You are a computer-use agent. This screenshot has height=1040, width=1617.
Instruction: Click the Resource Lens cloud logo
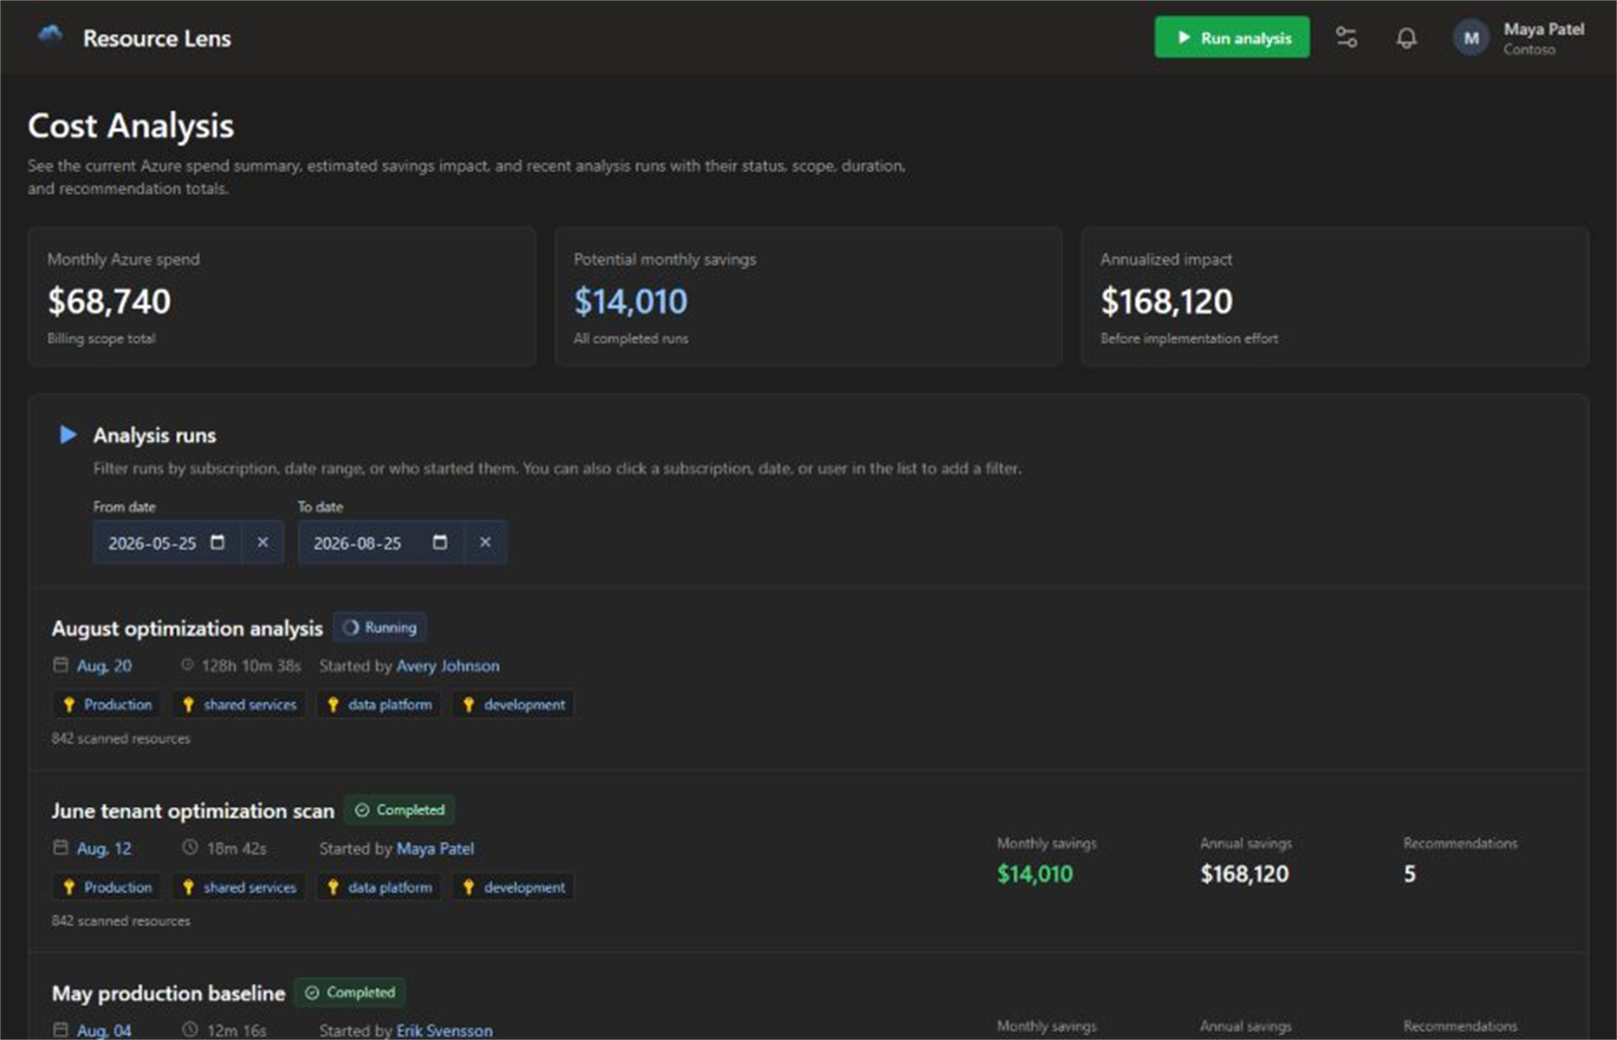pyautogui.click(x=51, y=36)
